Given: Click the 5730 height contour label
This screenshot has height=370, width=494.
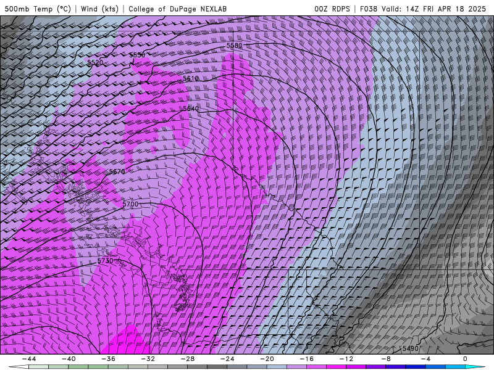Looking at the screenshot, I should click(105, 261).
